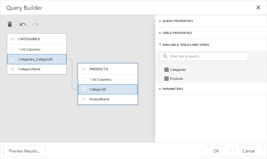
Task: Click the Preview Results button
Action: (x=24, y=151)
